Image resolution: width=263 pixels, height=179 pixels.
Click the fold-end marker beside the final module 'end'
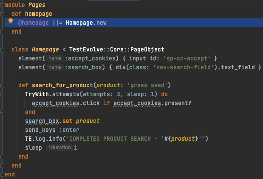pyautogui.click(x=2, y=175)
